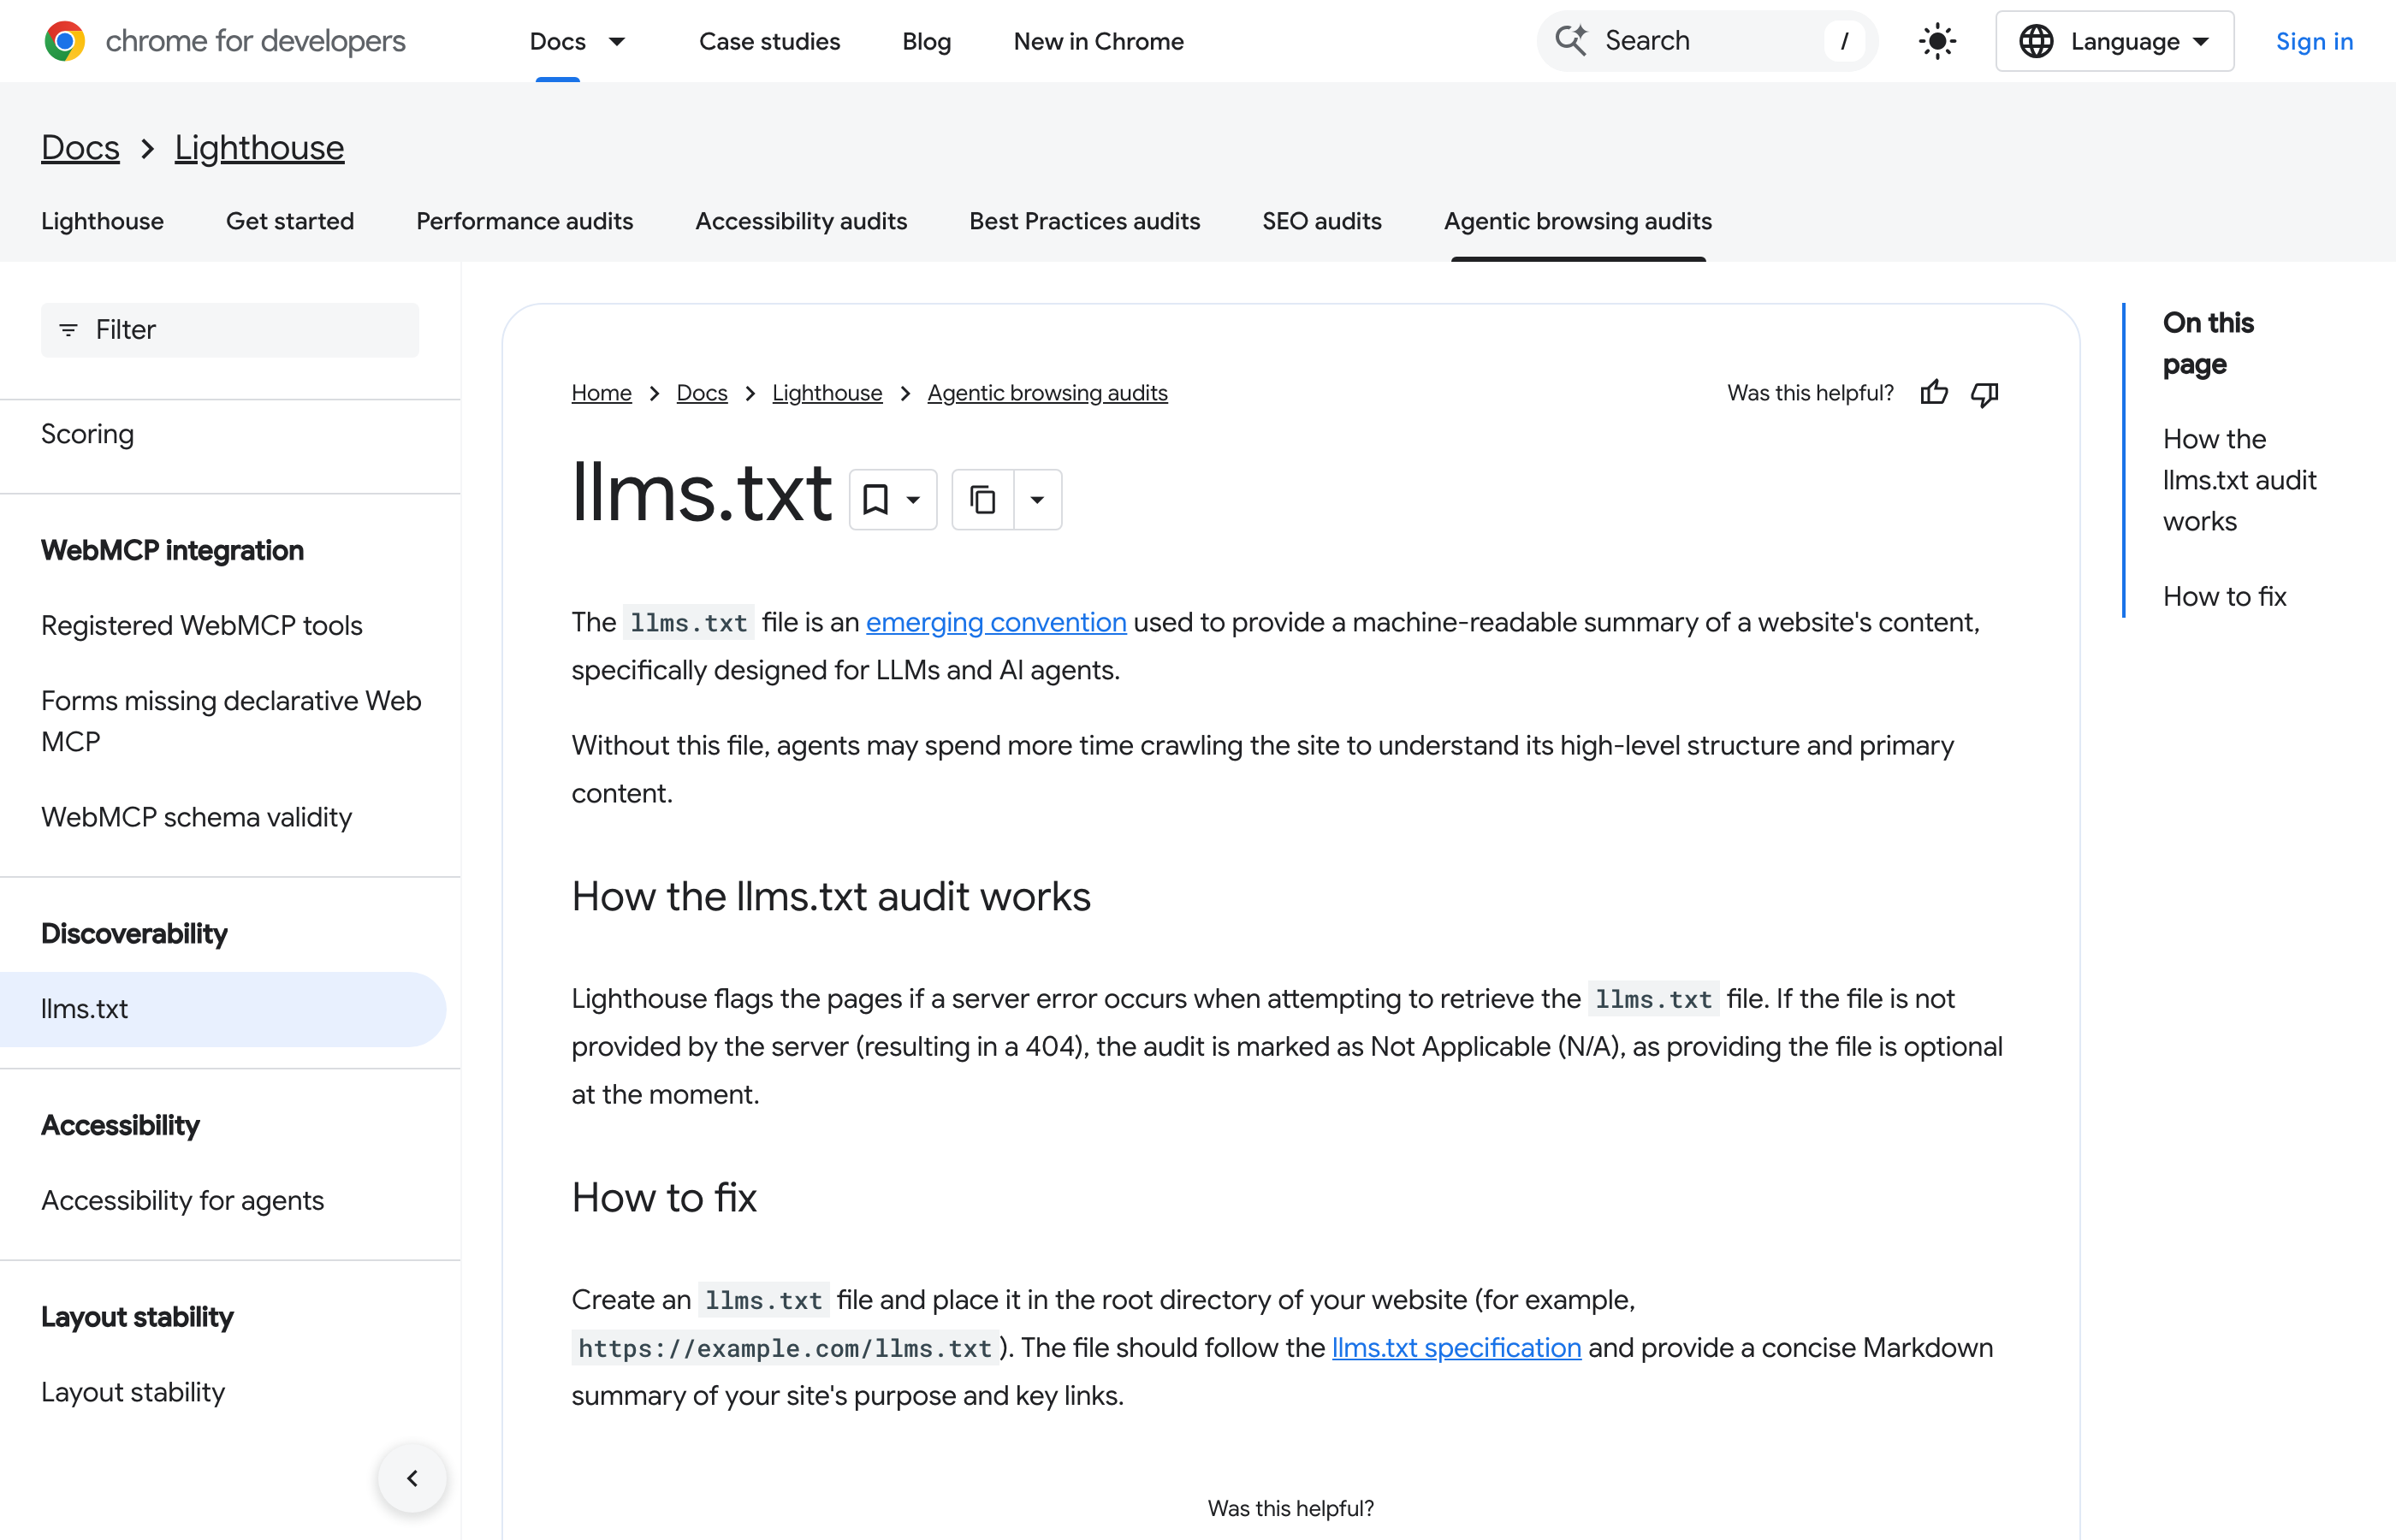Viewport: 2396px width, 1540px height.
Task: Click the search sparkle magnifier icon
Action: coord(1571,40)
